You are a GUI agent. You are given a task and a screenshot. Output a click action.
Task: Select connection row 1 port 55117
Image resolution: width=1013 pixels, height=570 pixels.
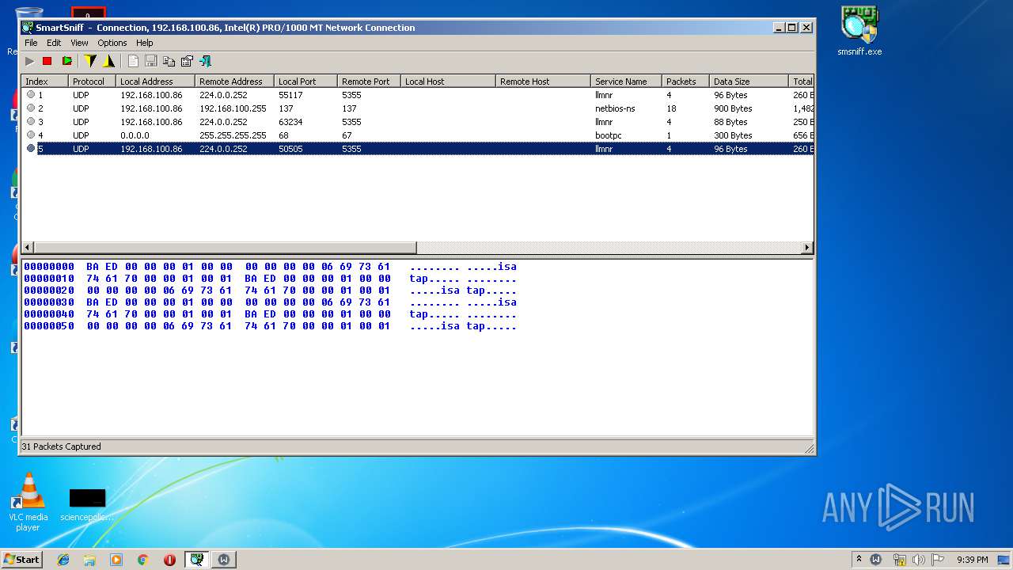tap(417, 95)
